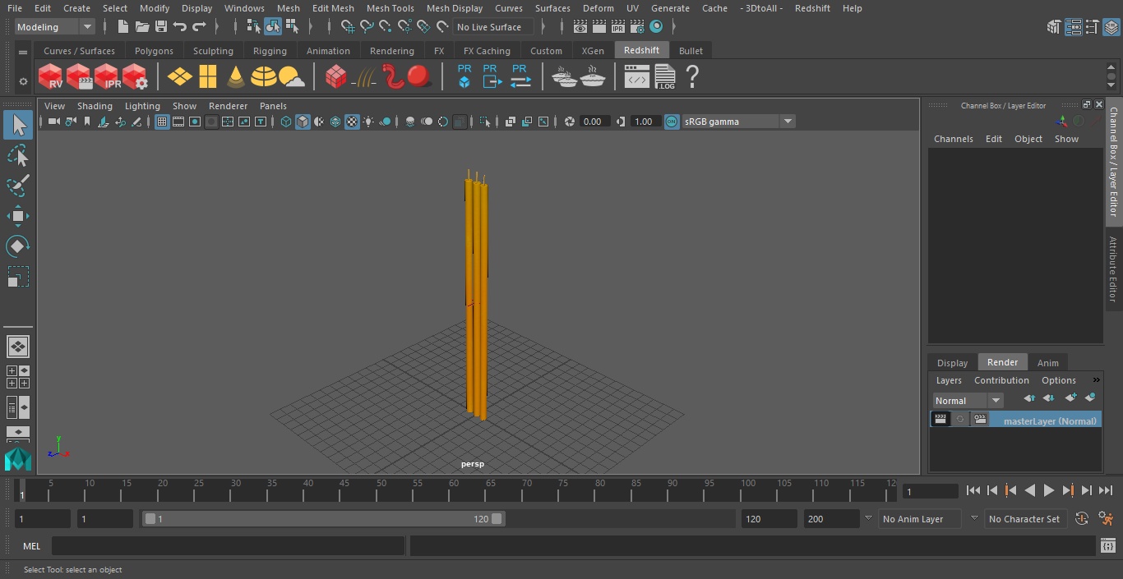The image size is (1123, 579).
Task: Select the Move tool in toolbox
Action: coord(17,217)
